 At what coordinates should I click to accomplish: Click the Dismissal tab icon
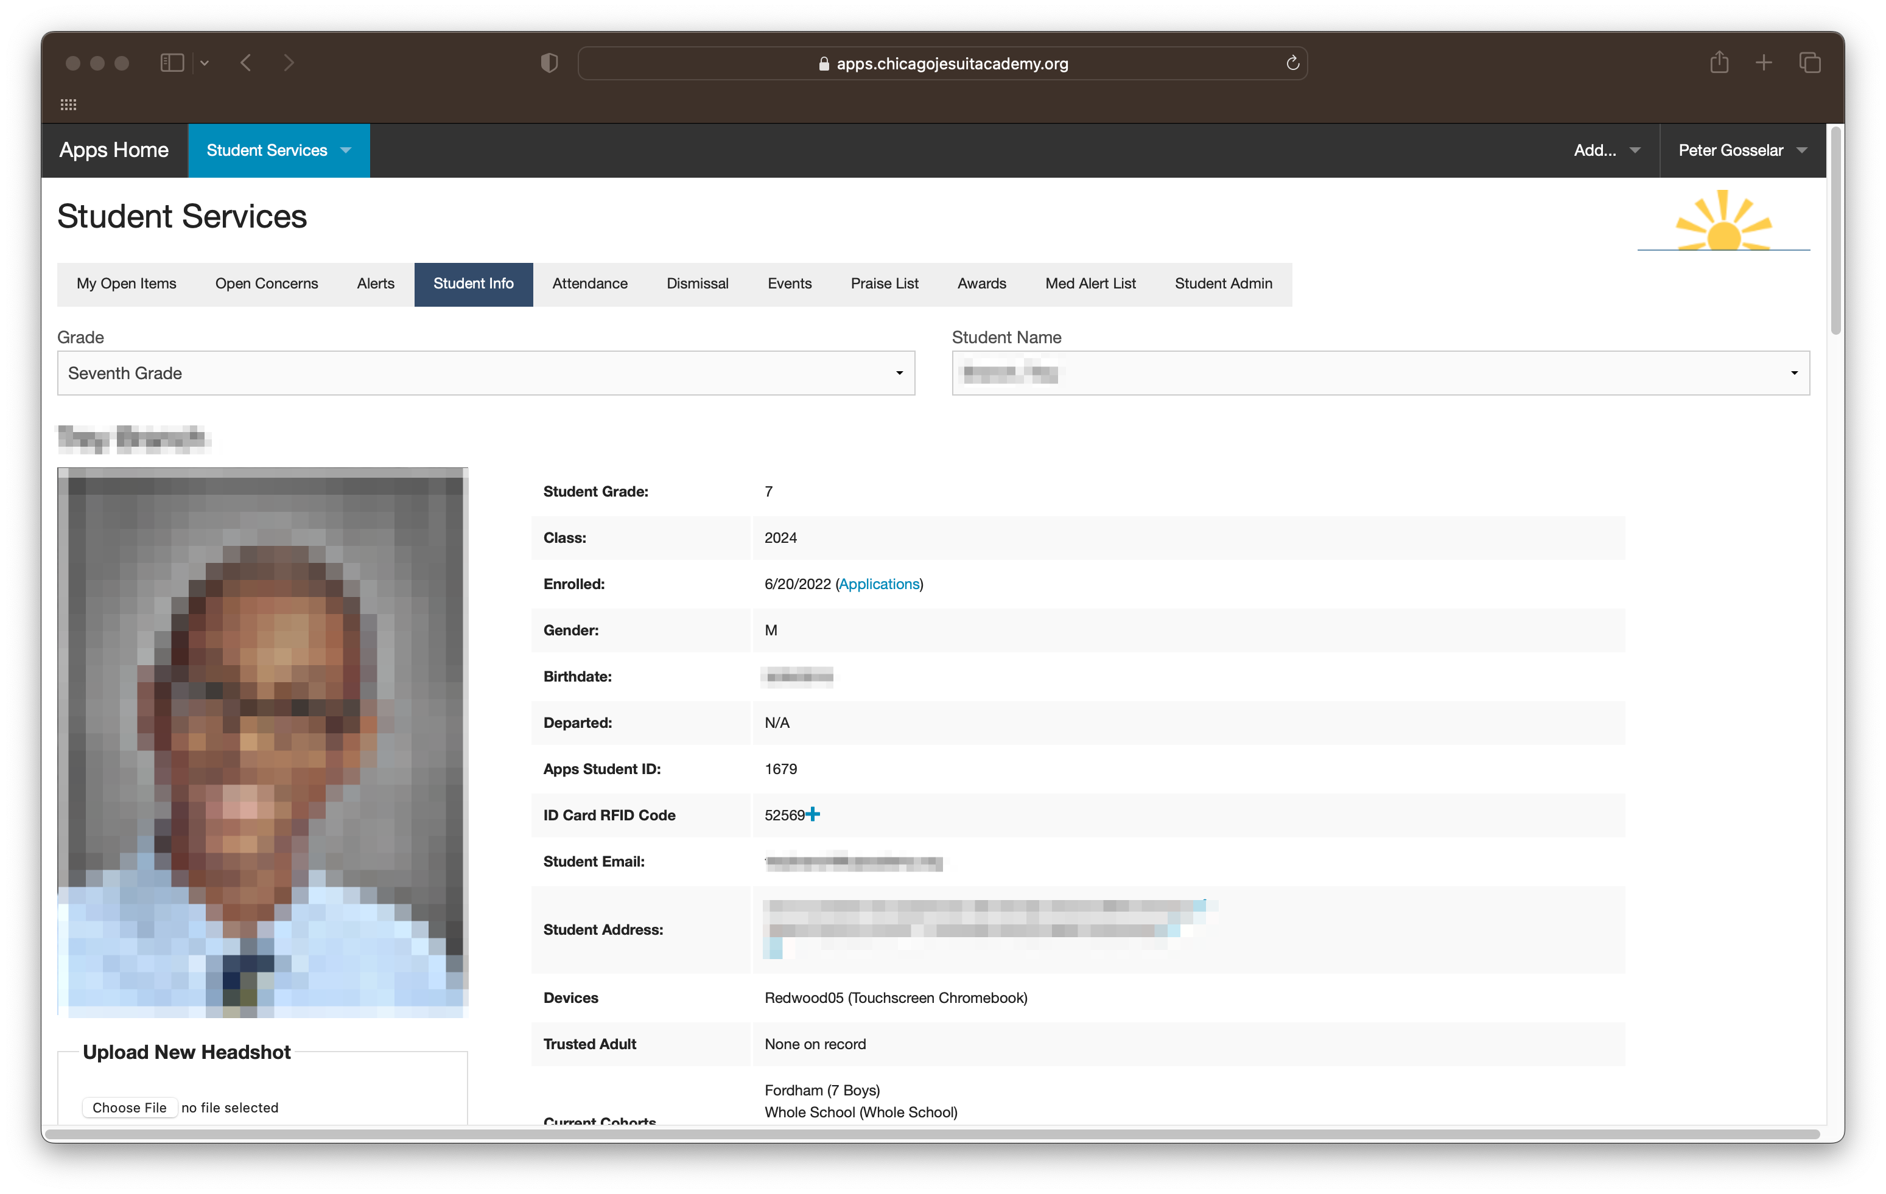(x=696, y=283)
